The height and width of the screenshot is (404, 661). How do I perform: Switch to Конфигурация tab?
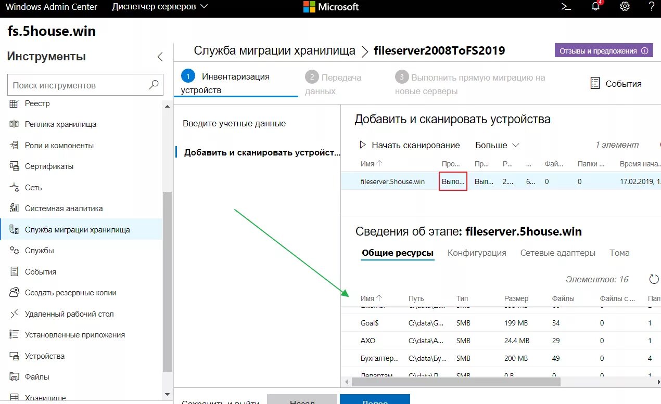[x=477, y=253]
